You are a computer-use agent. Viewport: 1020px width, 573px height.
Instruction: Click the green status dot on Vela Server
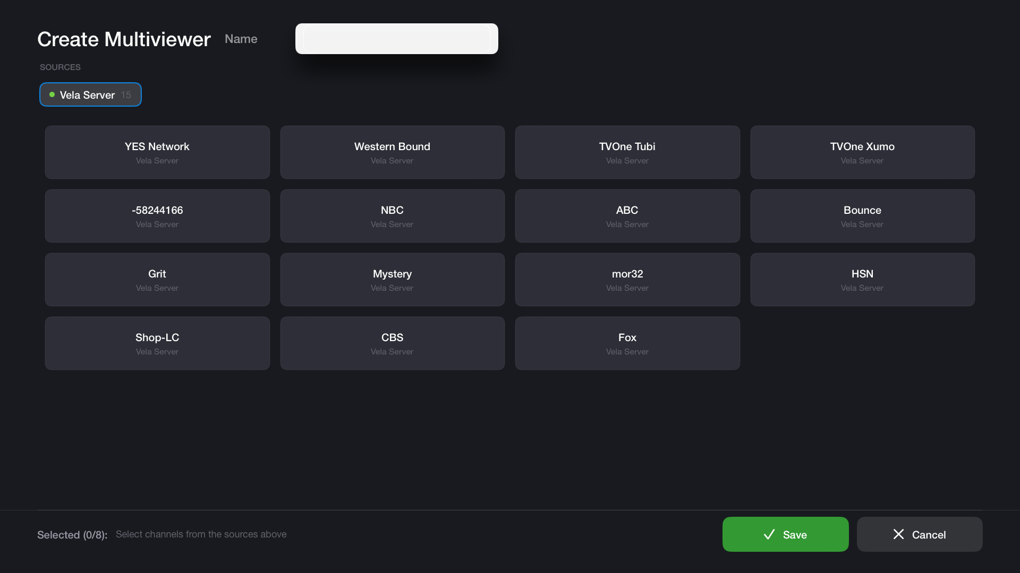(52, 94)
